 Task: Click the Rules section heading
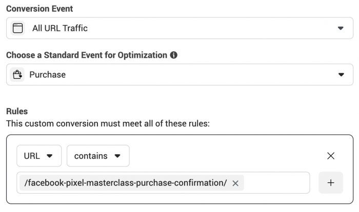click(17, 111)
